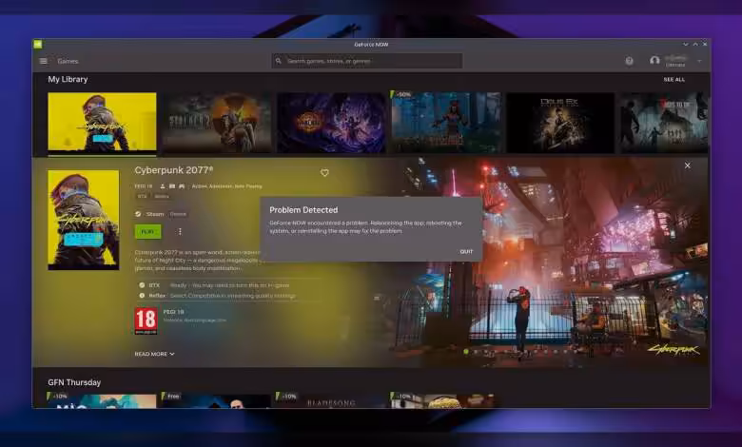Click the NVIDIA logo in the title bar
Screen dimensions: 742x447
click(x=37, y=44)
